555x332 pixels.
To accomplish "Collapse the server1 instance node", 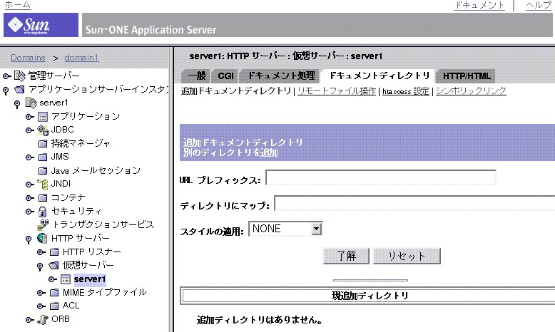I will coord(17,104).
